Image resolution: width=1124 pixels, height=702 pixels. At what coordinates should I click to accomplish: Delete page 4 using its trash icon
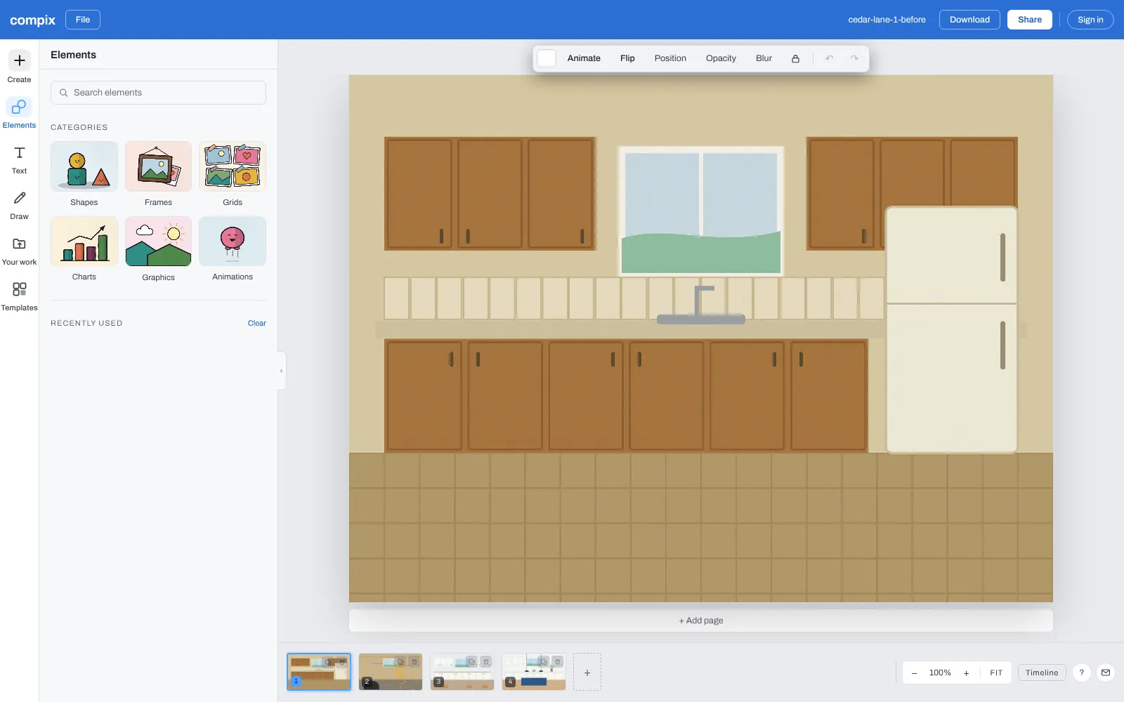click(x=558, y=662)
